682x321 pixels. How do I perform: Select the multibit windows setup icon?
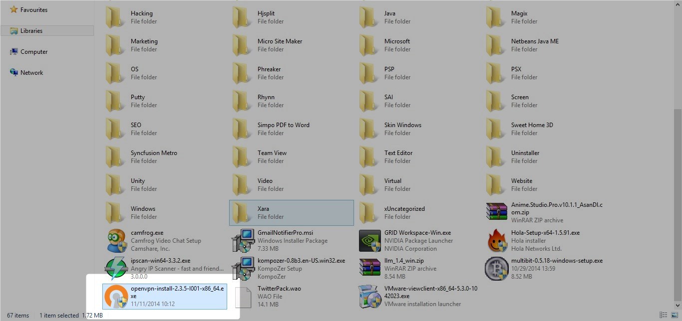497,269
